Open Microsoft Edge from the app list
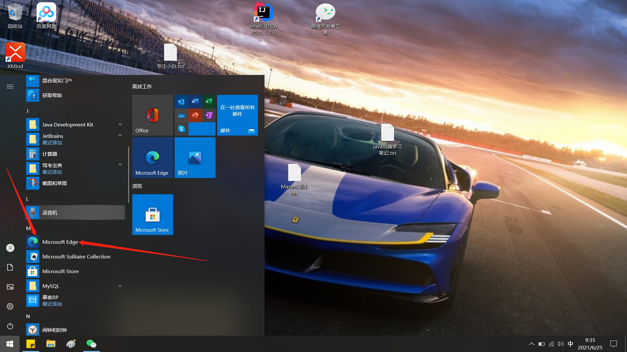 pos(60,242)
